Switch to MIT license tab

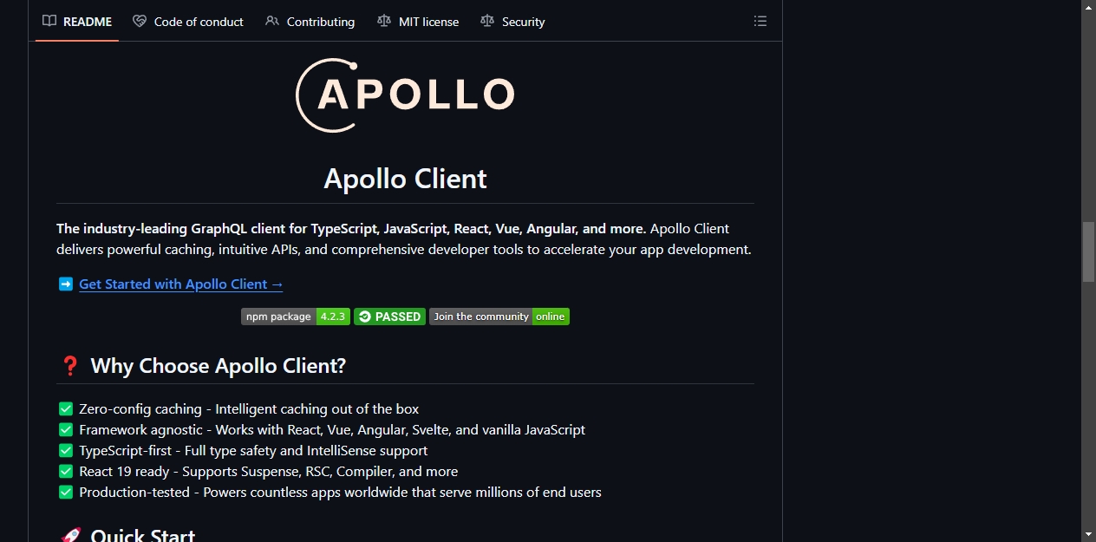(x=418, y=22)
